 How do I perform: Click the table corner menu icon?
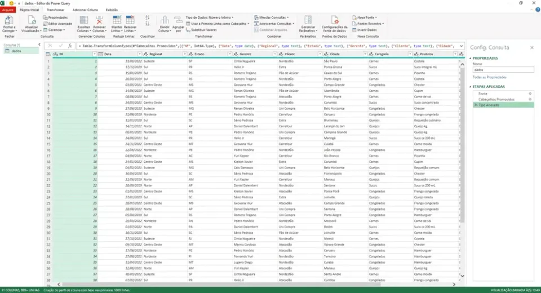[x=48, y=54]
